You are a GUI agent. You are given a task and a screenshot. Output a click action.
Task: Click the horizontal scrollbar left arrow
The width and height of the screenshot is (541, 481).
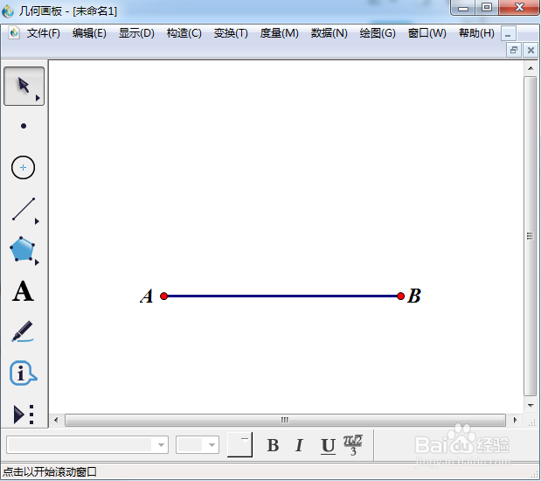pyautogui.click(x=56, y=421)
